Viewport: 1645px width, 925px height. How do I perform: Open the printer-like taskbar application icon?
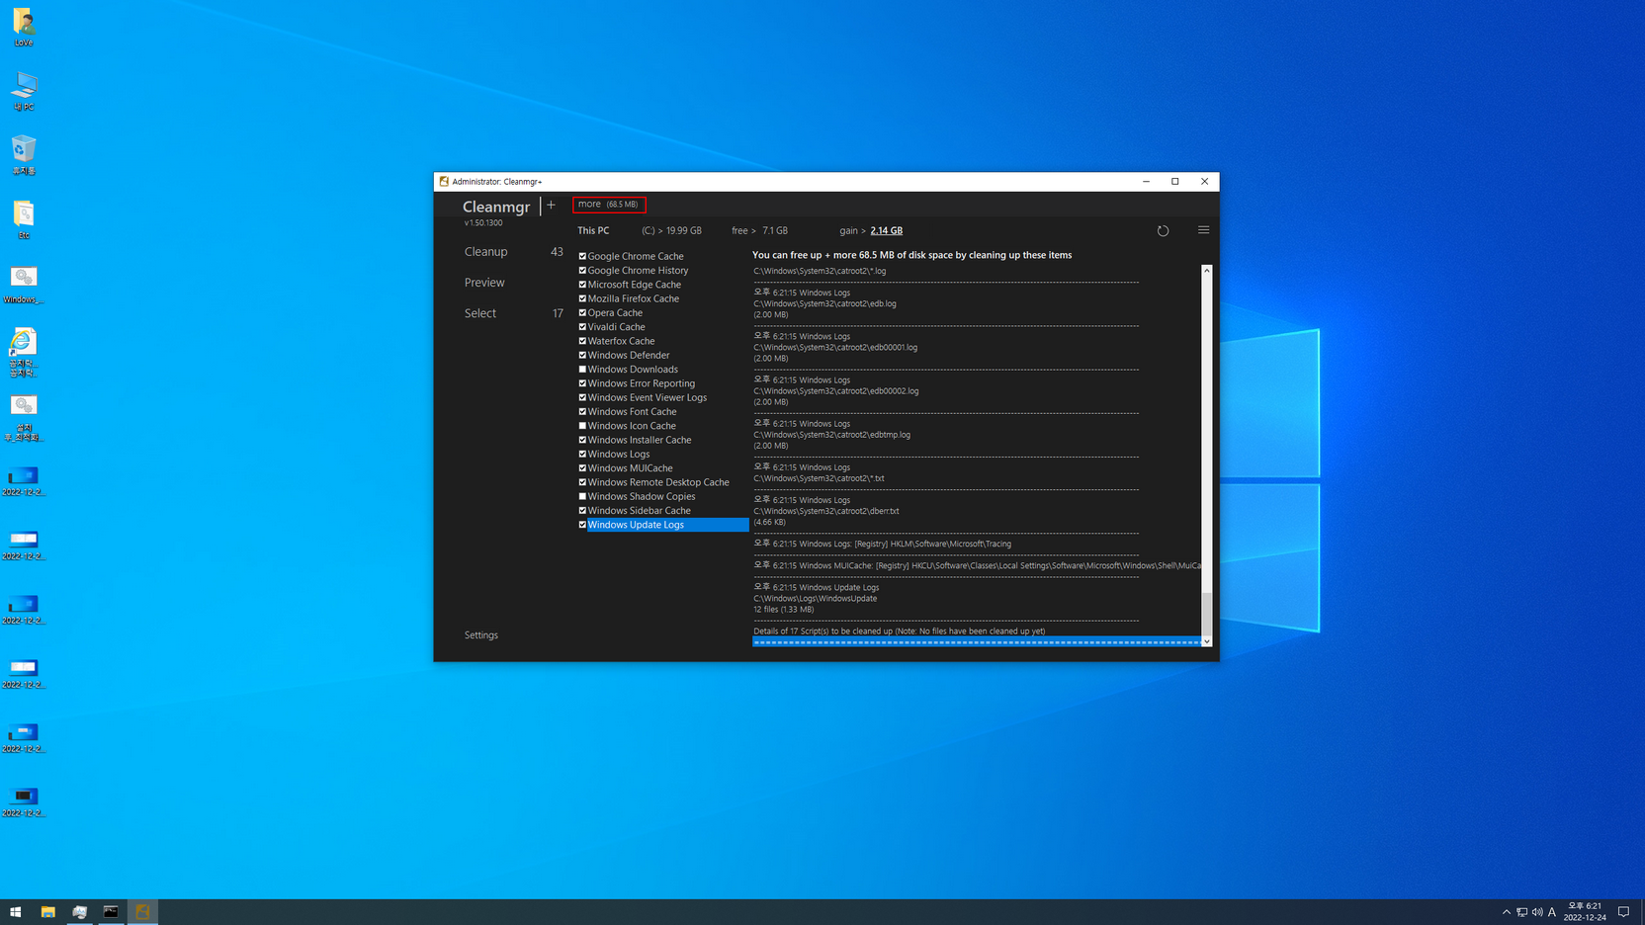pos(79,912)
